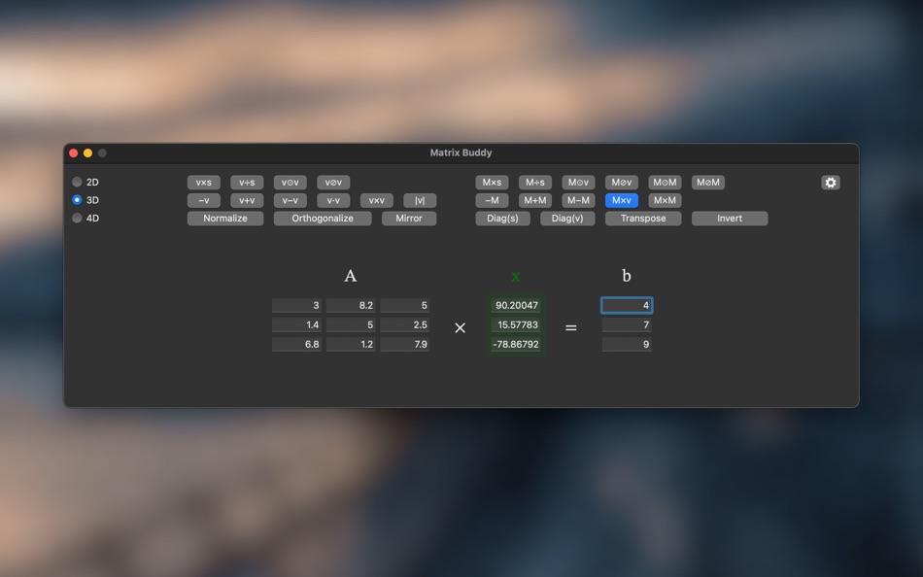Edit matrix A cell containing 8.2
Viewport: 923px width, 577px height.
coord(351,306)
